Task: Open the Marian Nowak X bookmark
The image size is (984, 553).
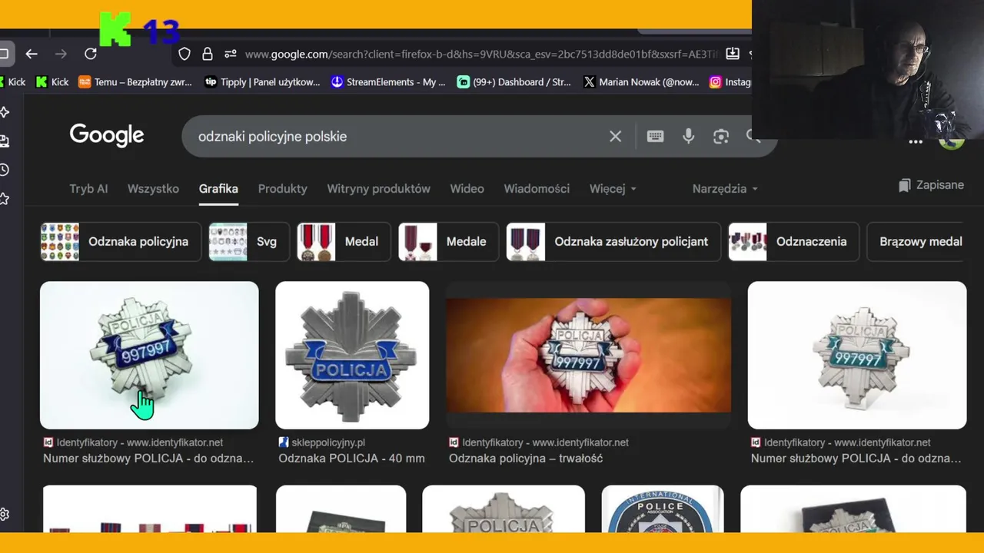Action: click(x=641, y=82)
